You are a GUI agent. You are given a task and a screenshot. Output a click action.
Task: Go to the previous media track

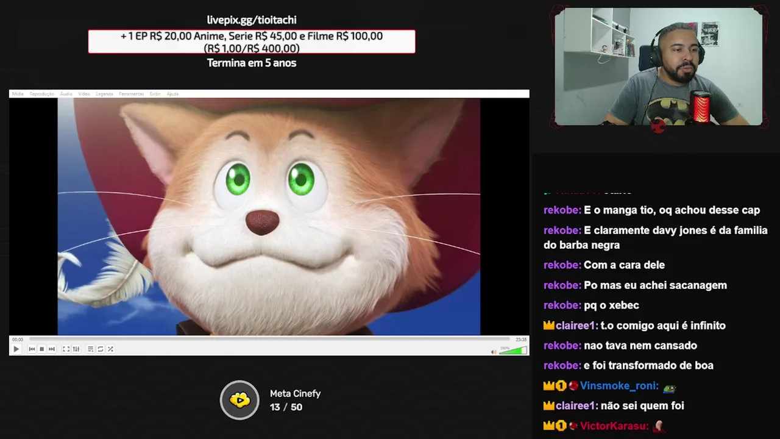click(x=32, y=349)
